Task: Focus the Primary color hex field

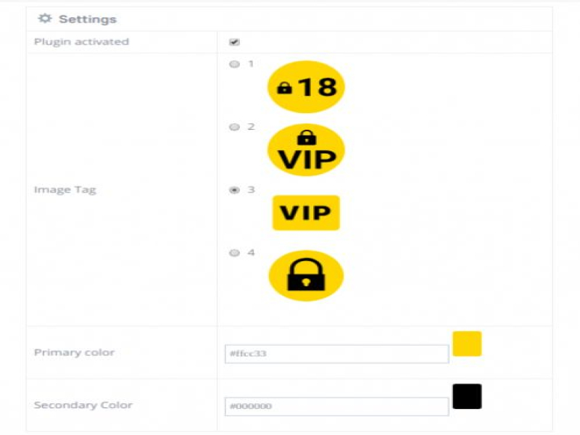Action: 336,354
